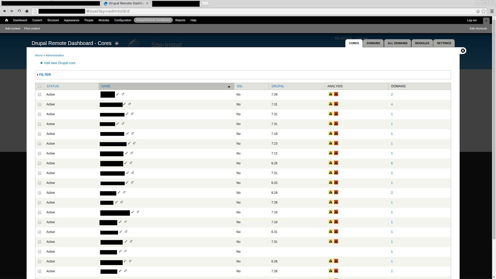This screenshot has width=496, height=279.
Task: Edit the first core using the pencil icon
Action: (118, 94)
